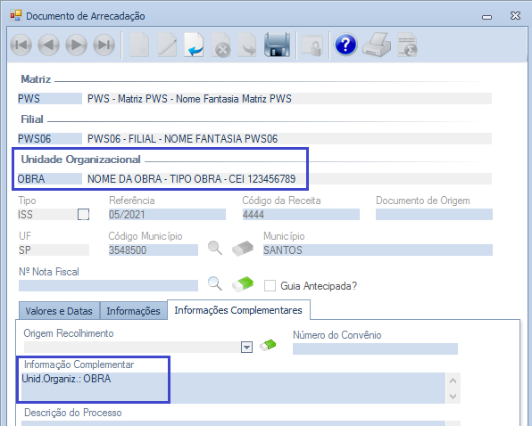
Task: Click the Documento de Origem field
Action: (x=434, y=215)
